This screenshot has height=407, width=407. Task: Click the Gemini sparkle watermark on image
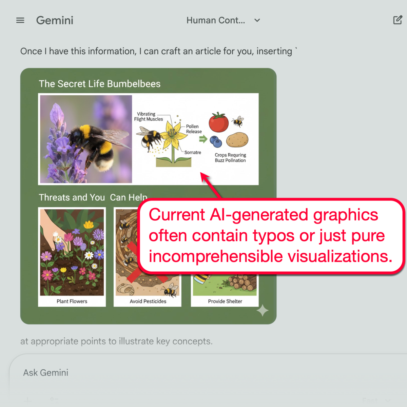point(263,310)
